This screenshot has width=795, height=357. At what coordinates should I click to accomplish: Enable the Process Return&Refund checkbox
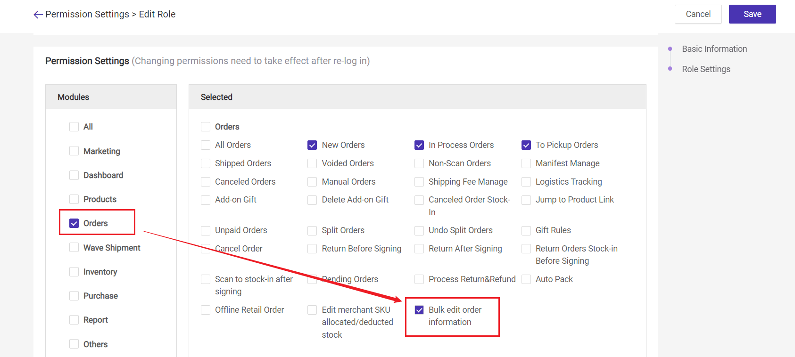click(419, 279)
